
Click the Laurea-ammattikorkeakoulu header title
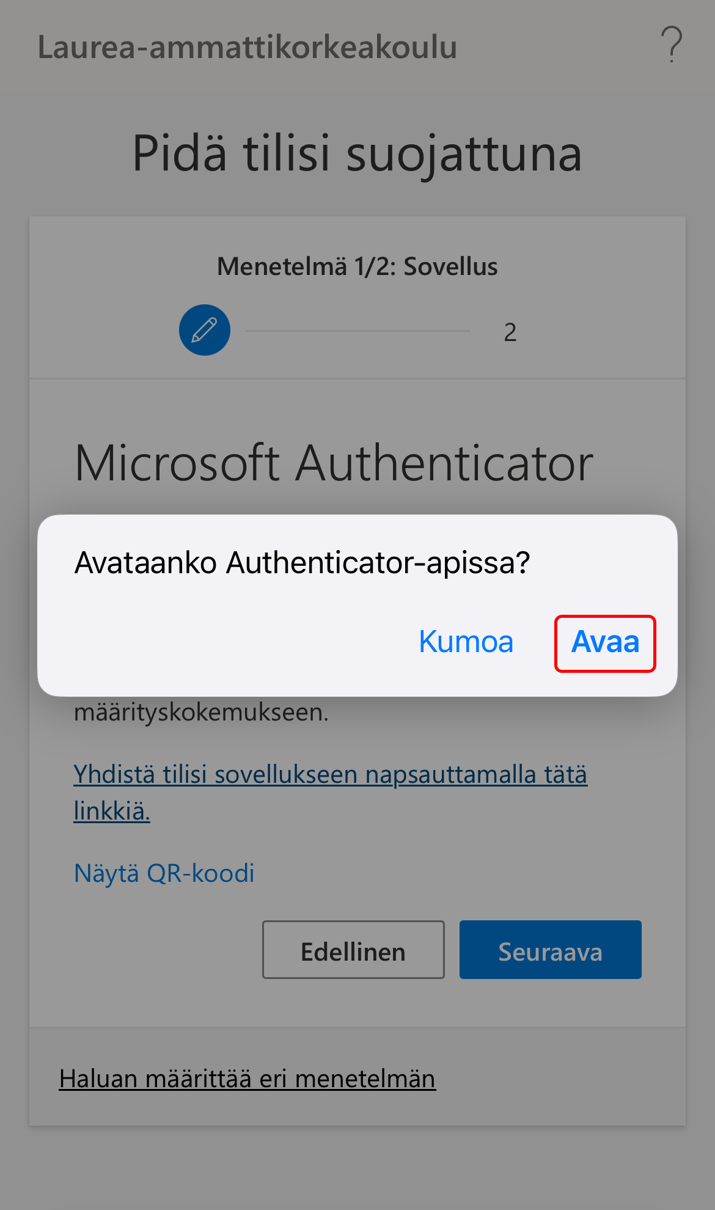(x=248, y=48)
